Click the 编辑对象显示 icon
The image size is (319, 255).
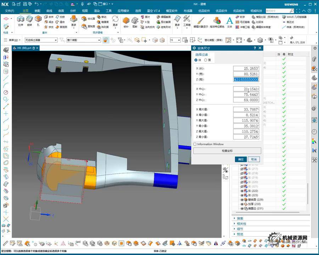(201, 22)
